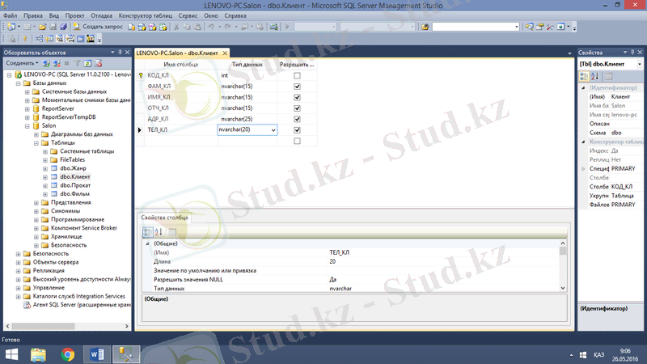Click the Save All icon
The height and width of the screenshot is (364, 647).
(x=63, y=27)
